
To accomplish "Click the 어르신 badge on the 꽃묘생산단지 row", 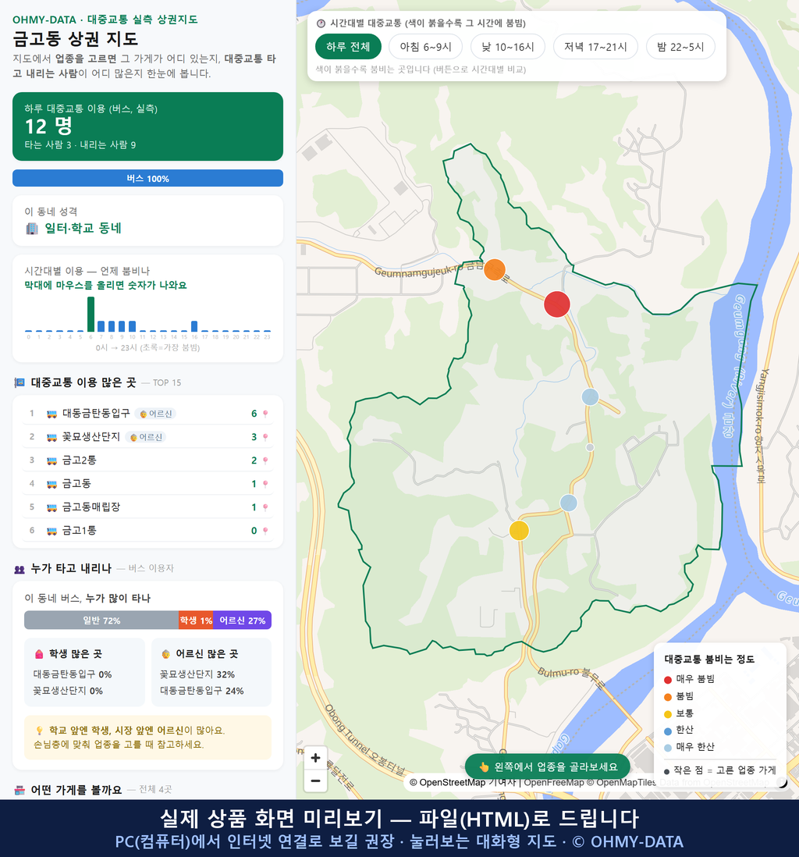I will pos(146,437).
